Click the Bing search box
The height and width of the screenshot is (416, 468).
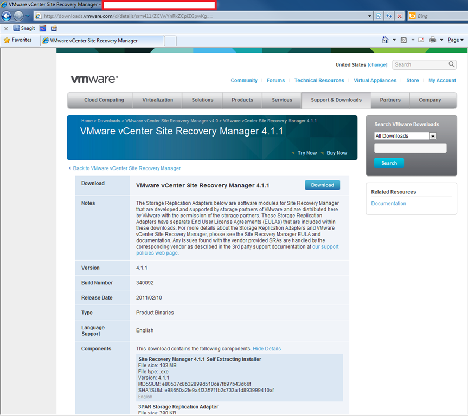click(x=443, y=16)
